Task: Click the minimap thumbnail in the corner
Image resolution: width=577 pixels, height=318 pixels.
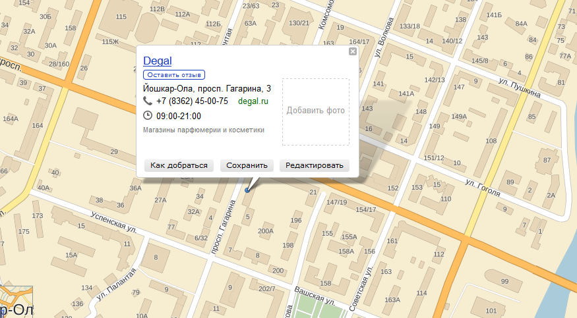Action: pos(16,302)
